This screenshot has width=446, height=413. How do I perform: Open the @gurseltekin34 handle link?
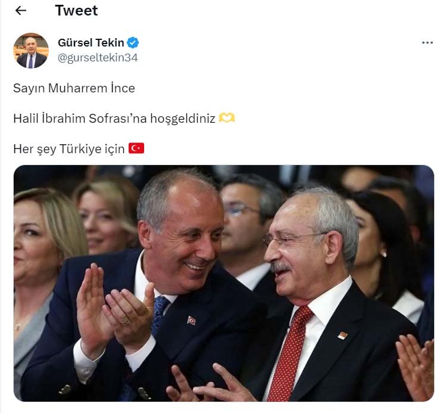(x=98, y=58)
